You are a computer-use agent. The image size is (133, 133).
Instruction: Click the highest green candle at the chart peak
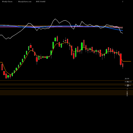click(55, 39)
